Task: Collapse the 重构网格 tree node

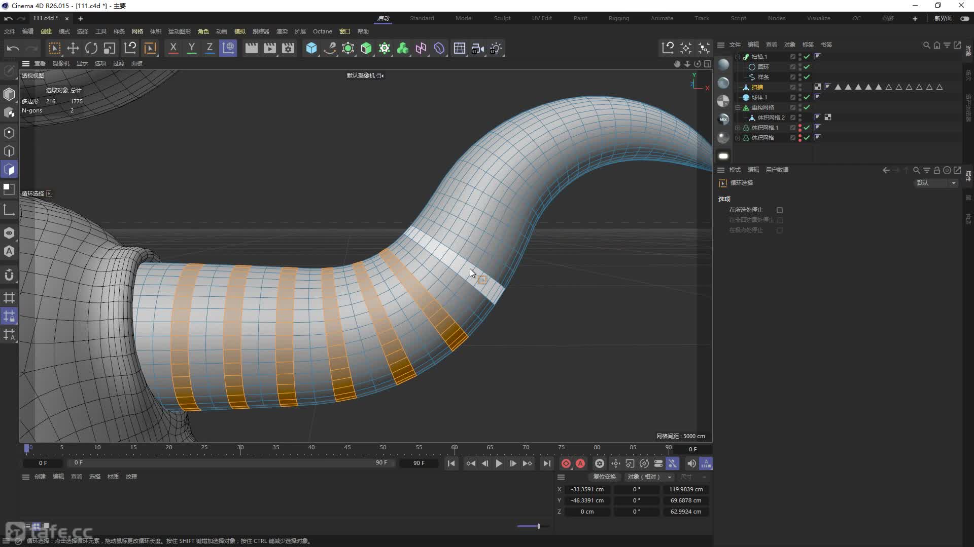Action: pos(738,107)
